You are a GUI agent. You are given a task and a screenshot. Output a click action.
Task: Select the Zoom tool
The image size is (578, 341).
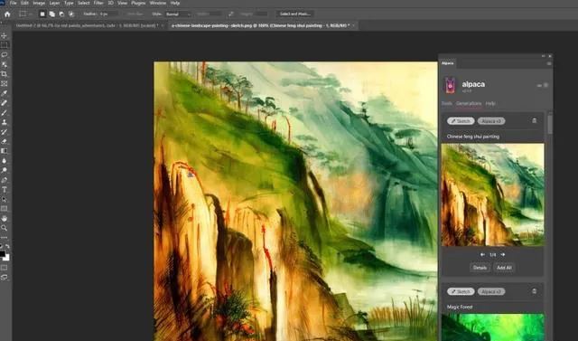4,228
